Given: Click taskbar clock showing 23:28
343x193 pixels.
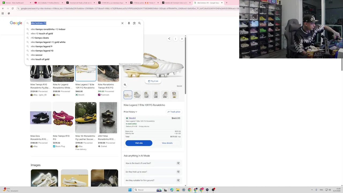Looking at the screenshot, I should click(337, 190).
